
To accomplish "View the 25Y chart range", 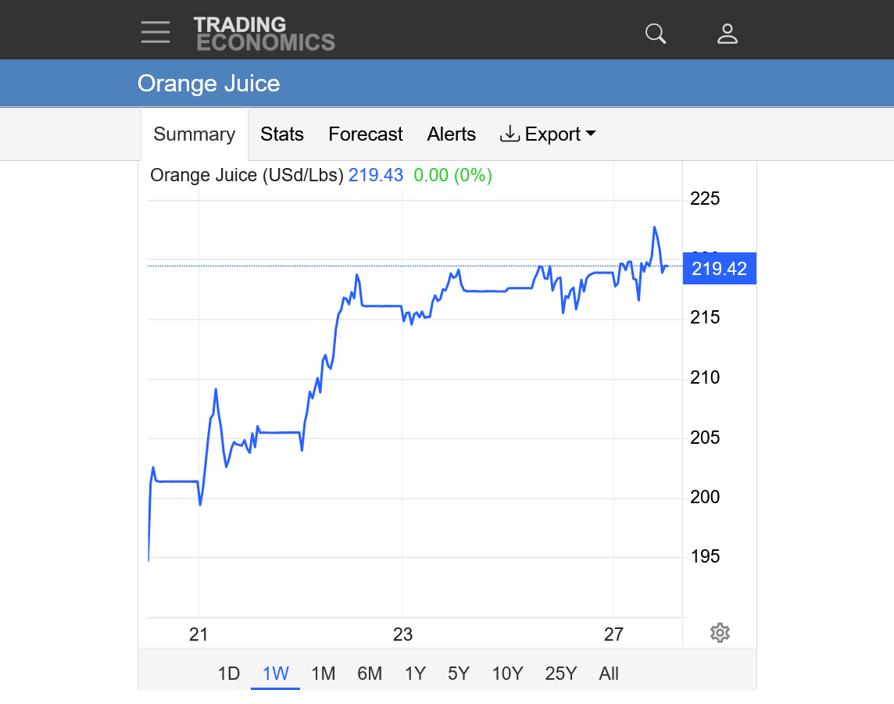I will click(560, 674).
